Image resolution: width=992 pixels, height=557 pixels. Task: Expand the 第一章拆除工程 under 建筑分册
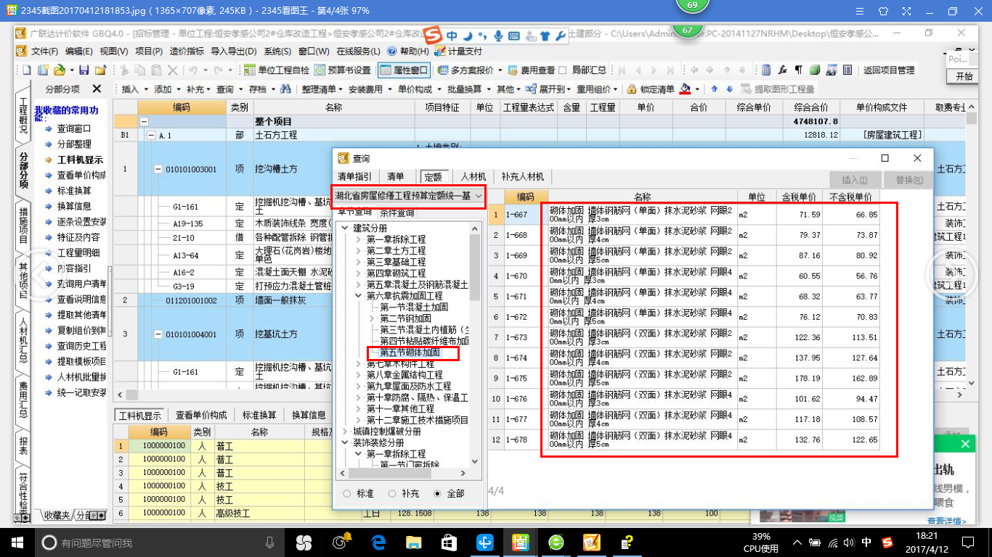(x=359, y=239)
